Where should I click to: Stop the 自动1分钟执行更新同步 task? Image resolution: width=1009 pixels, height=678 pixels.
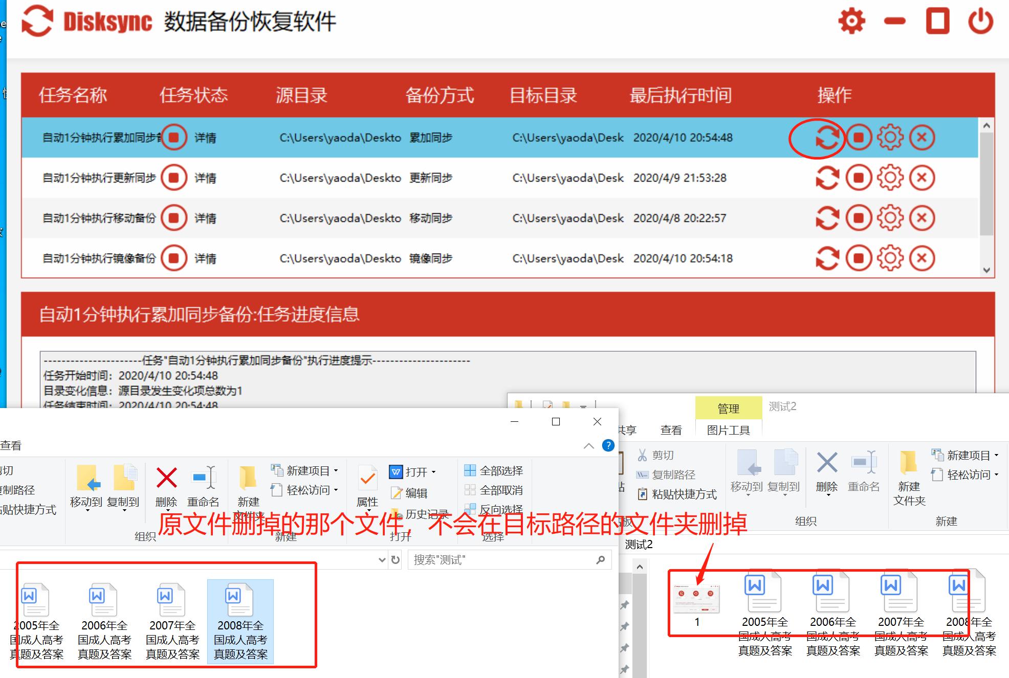(x=859, y=177)
